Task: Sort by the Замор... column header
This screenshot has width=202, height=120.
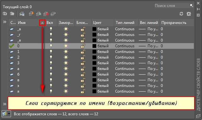Action: coord(66,23)
